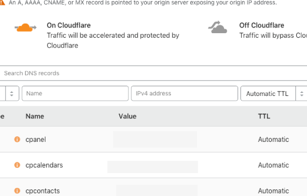Click the Off Cloudflare heading
The height and width of the screenshot is (196, 307).
[262, 26]
